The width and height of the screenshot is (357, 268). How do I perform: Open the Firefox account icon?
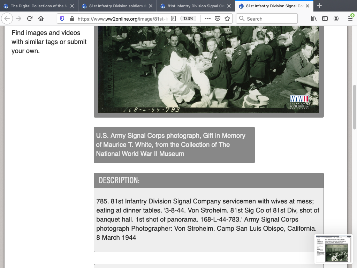point(336,19)
